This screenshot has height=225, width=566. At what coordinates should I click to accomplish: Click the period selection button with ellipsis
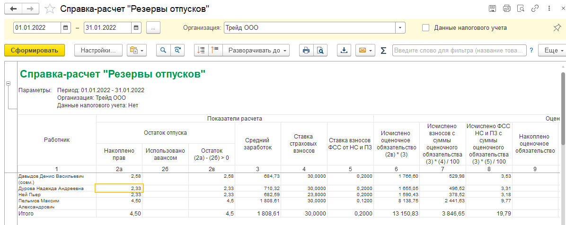click(153, 28)
